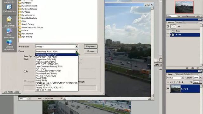Click the history brush source icon beside New snapshot

(168, 26)
